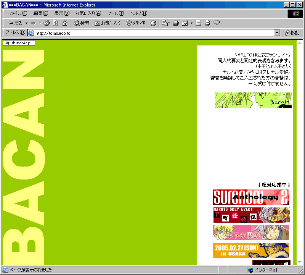Go back with the 戻る button
This screenshot has width=305, height=275.
click(15, 23)
